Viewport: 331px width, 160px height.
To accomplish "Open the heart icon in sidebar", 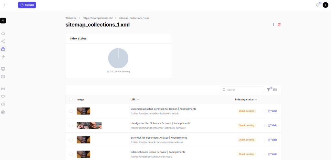I will [3, 97].
